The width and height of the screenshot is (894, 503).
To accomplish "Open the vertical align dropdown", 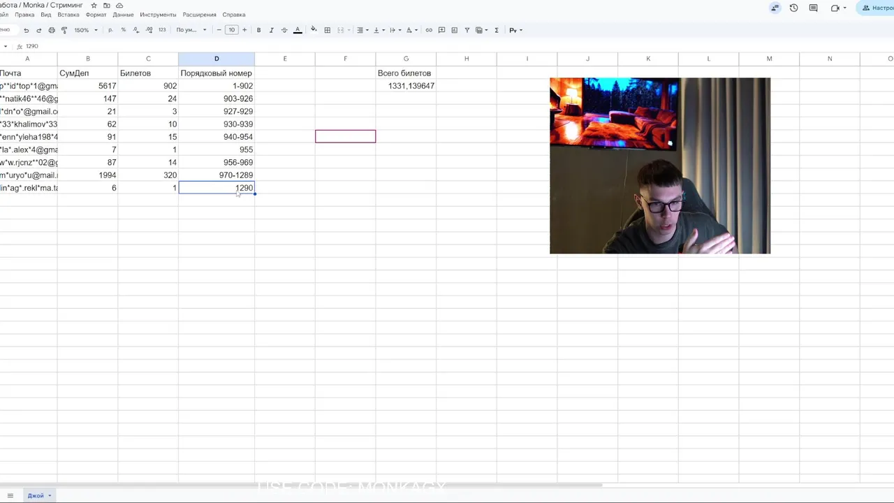I will tap(378, 30).
